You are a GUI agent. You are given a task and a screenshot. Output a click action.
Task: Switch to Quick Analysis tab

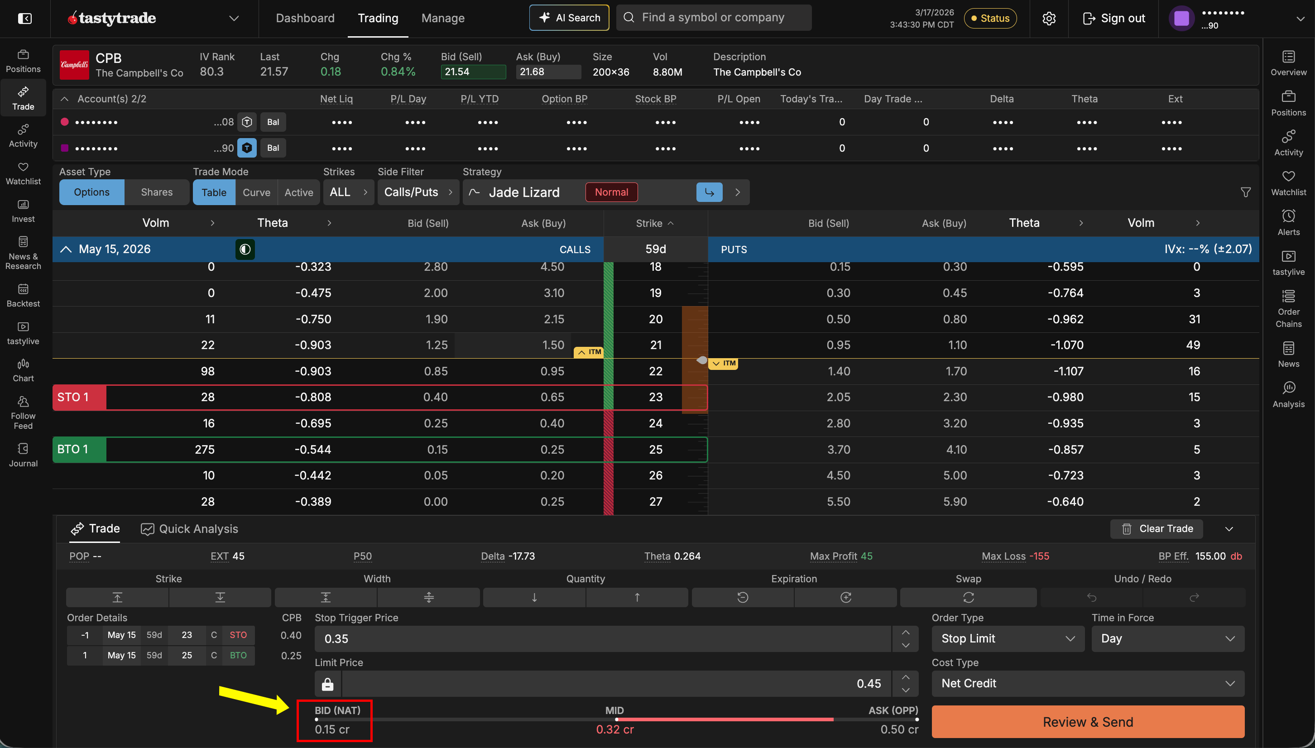[190, 529]
